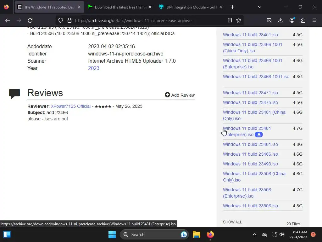322x242 pixels.
Task: Open File Explorer from the taskbar
Action: 197,234
